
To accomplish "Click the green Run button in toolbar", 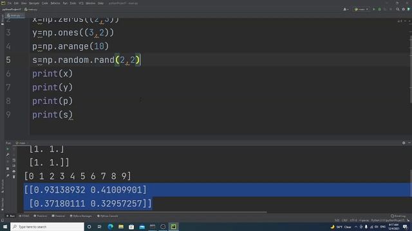I will pyautogui.click(x=374, y=9).
